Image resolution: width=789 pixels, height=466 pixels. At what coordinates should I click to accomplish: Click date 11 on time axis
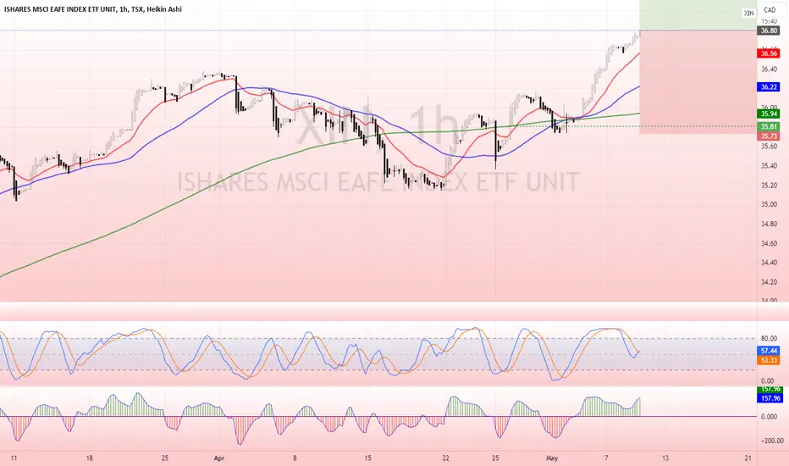pyautogui.click(x=14, y=458)
